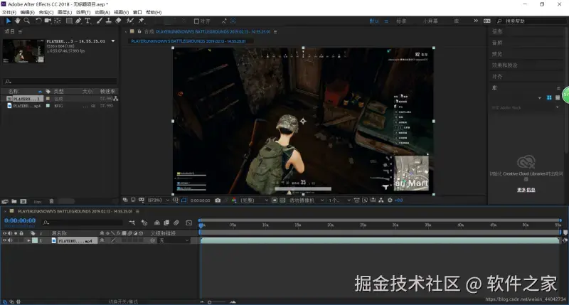Toggle pixel aspect ratio correction in viewer
The image size is (569, 305).
pos(356,200)
